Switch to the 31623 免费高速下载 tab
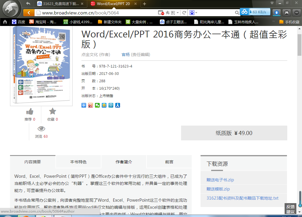 pyautogui.click(x=60, y=4)
